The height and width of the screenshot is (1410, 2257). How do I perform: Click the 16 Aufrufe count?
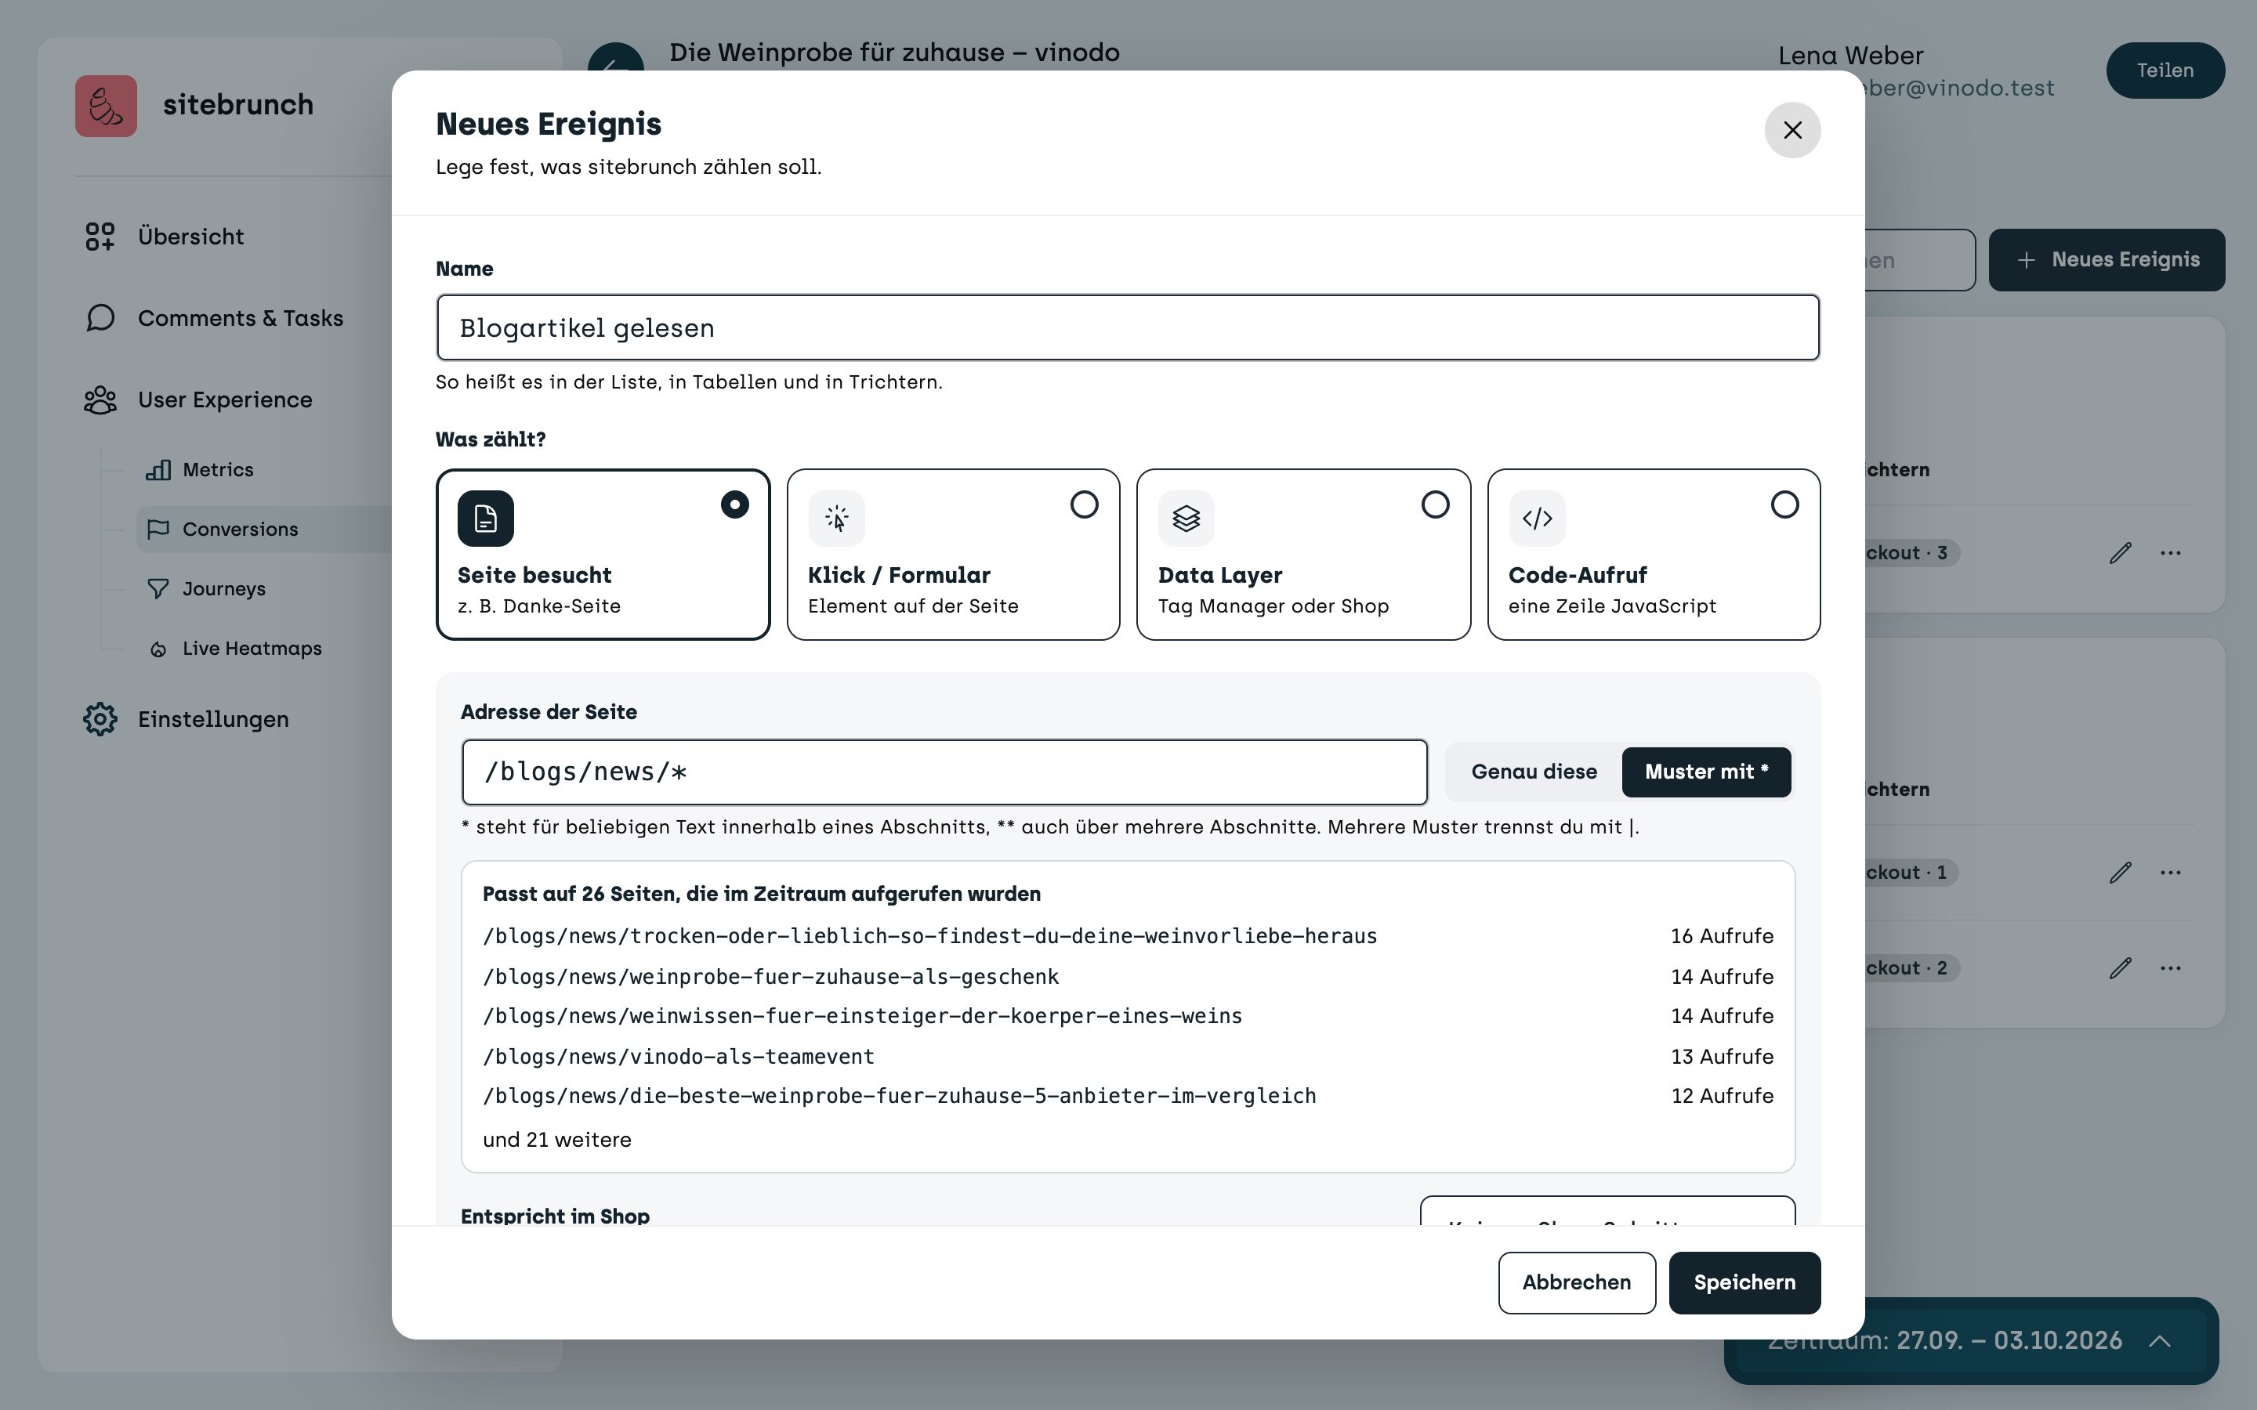[x=1722, y=936]
